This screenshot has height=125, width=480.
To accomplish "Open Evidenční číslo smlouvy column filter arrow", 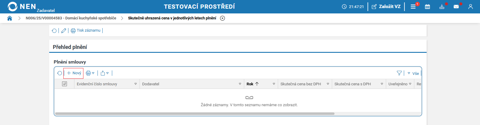I will coord(136,84).
